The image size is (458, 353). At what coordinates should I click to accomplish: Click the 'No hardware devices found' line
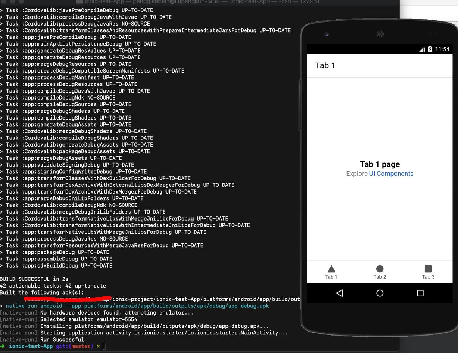point(97,313)
